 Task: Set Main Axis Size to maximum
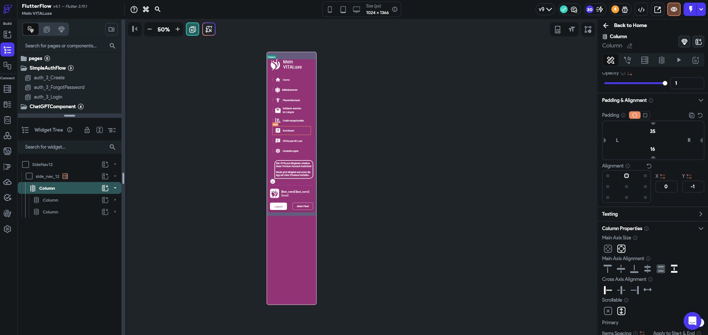[x=621, y=249]
